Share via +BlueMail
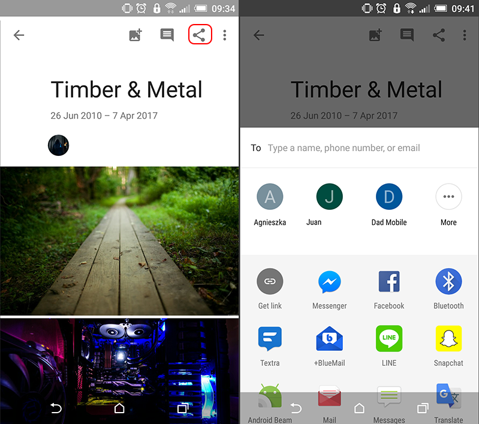This screenshot has width=479, height=424. point(329,347)
